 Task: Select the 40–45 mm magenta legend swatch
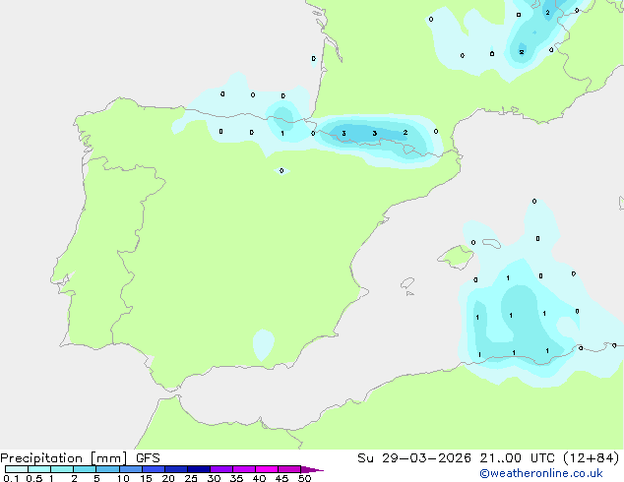(267, 469)
